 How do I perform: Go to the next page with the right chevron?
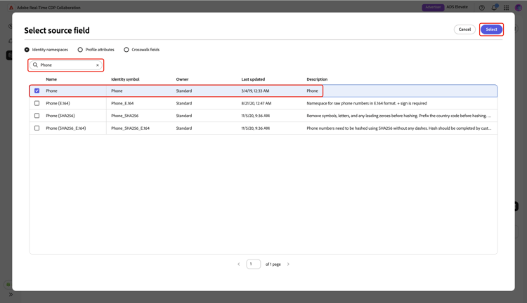(x=288, y=264)
